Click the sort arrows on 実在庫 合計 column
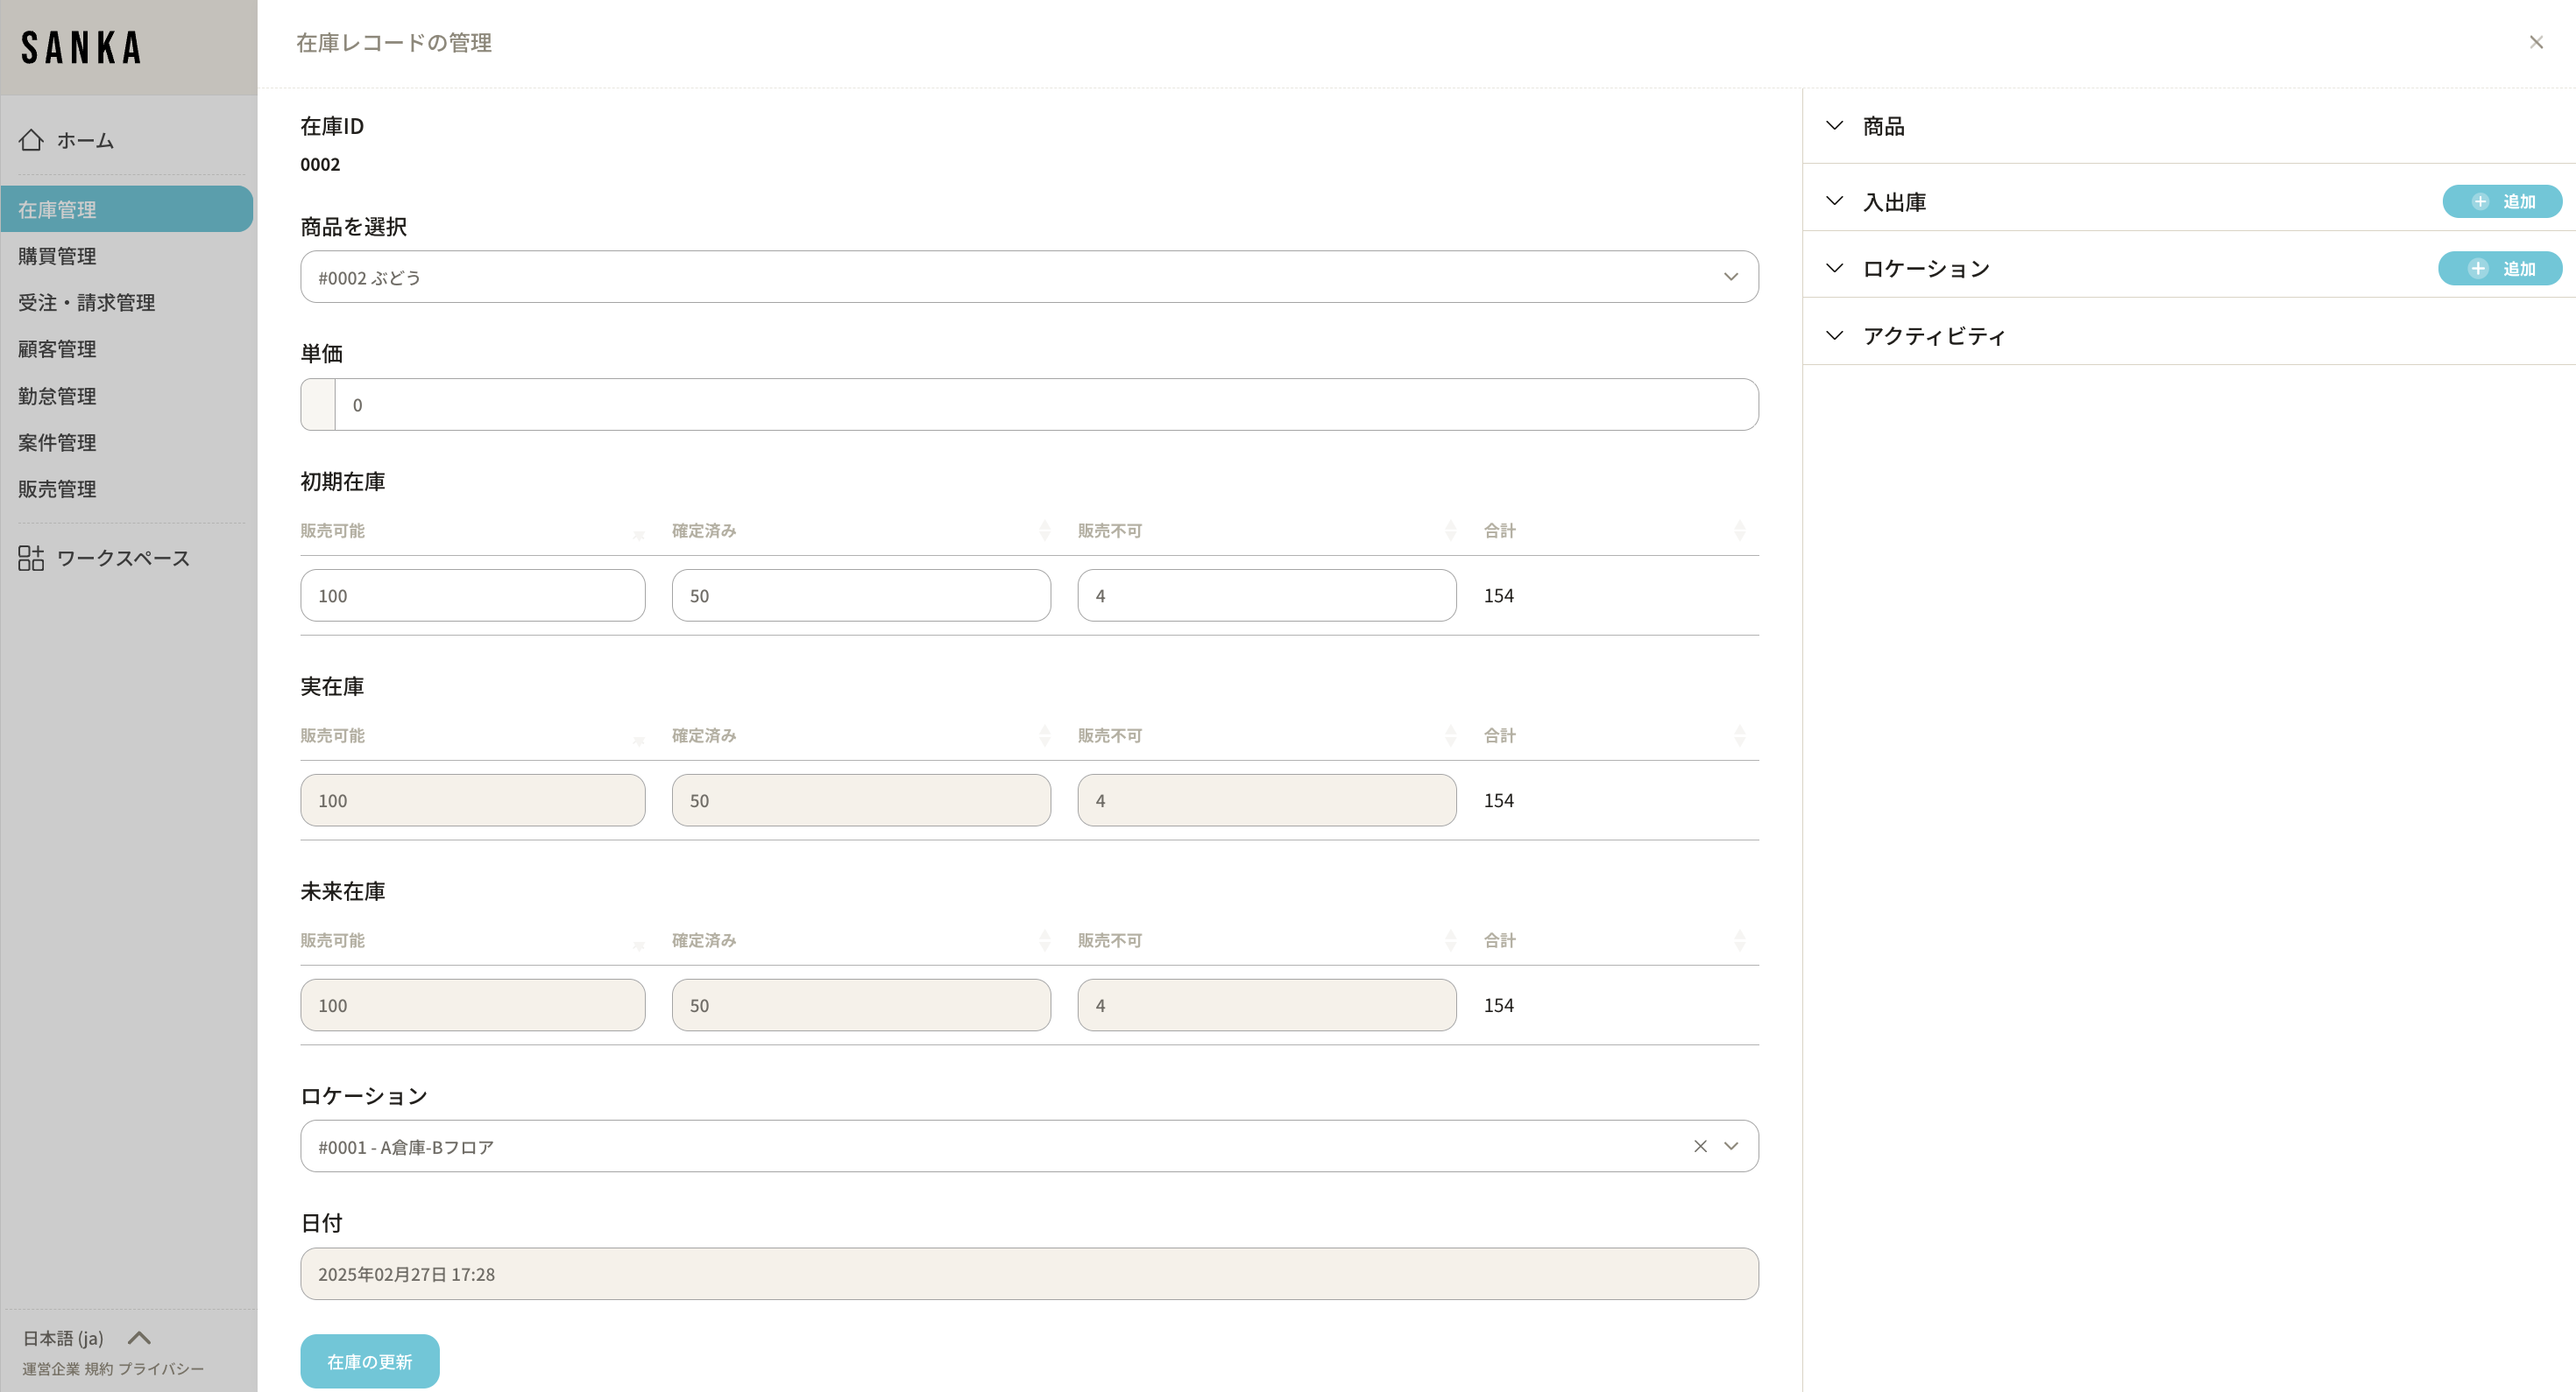Image resolution: width=2576 pixels, height=1392 pixels. point(1739,735)
